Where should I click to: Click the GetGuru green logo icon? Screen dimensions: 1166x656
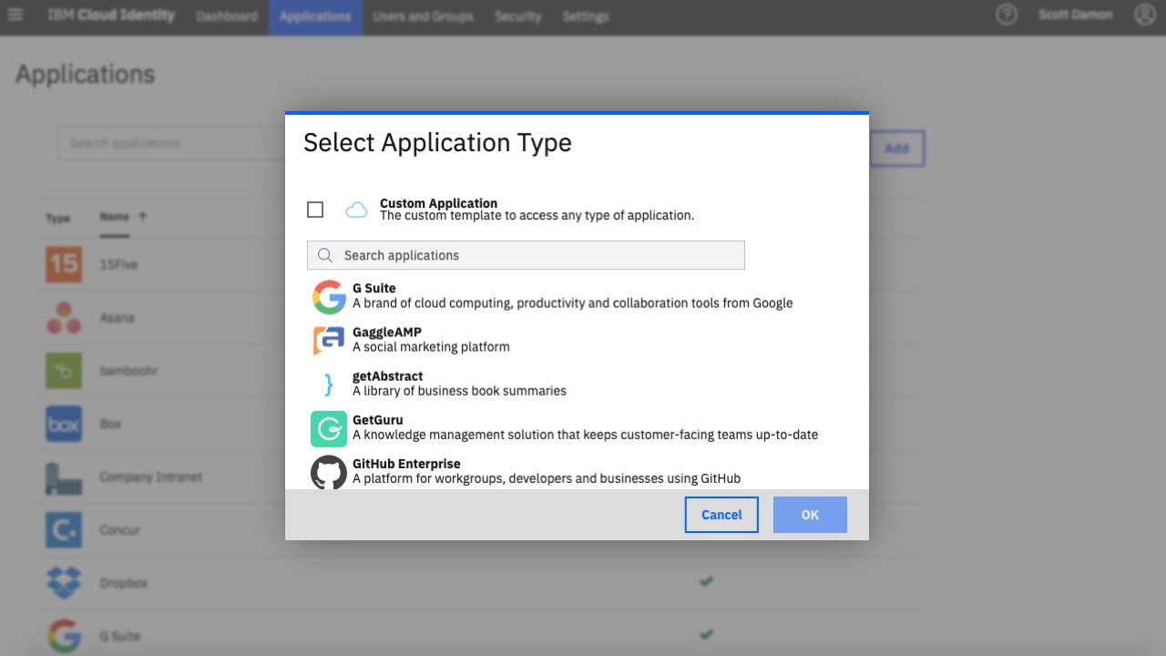329,429
